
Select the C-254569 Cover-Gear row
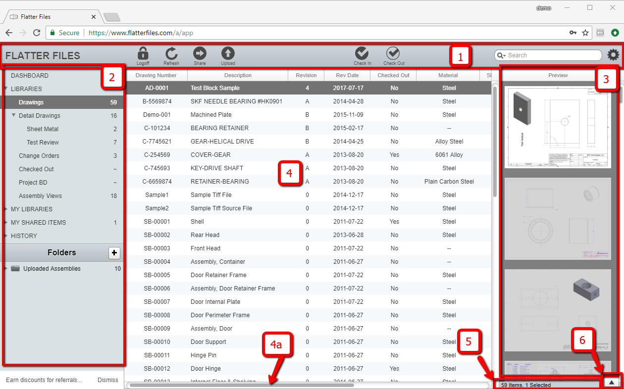click(x=309, y=155)
